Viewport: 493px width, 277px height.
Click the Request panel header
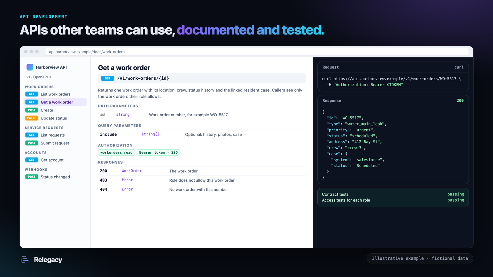tap(393, 67)
